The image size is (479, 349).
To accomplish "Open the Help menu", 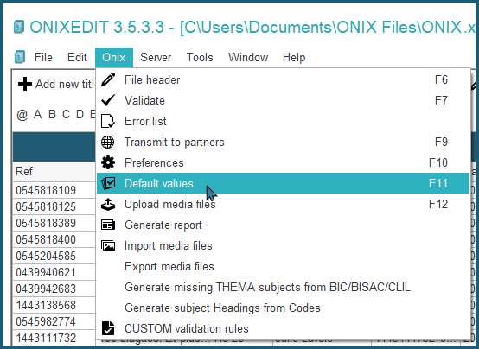I will click(x=294, y=57).
